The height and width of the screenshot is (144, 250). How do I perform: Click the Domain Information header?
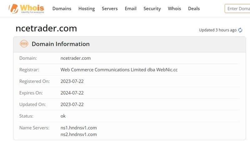61,44
